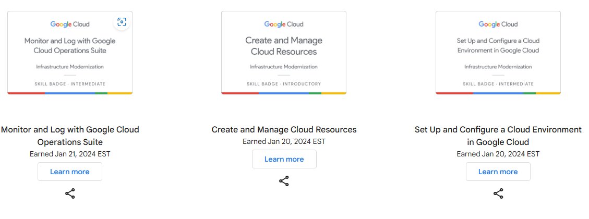The image size is (589, 219).
Task: Open the Set Up and Configure badge image
Action: coord(498,53)
